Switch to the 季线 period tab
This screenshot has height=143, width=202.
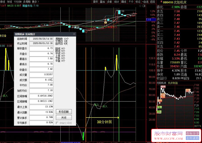[3, 2]
